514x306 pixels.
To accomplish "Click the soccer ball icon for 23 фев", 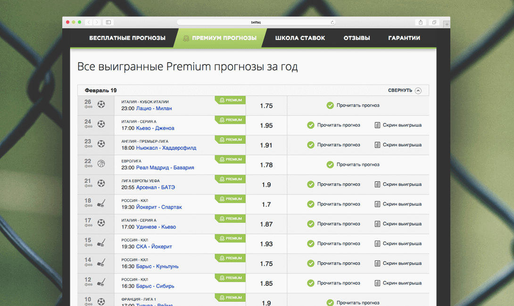I will [x=101, y=144].
